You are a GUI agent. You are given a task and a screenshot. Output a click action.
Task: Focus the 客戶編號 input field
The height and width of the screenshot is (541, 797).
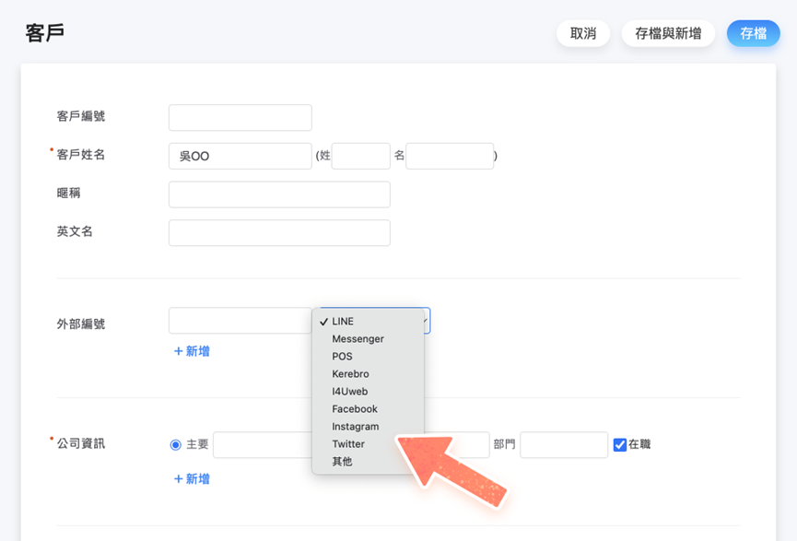point(240,118)
